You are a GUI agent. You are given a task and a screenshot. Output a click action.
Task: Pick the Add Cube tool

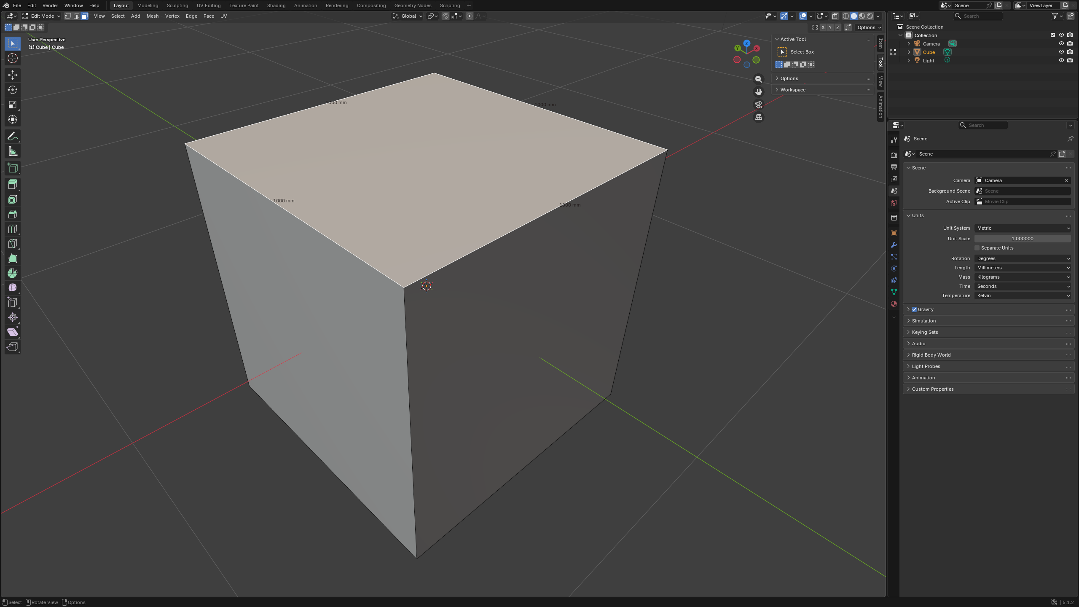tap(12, 168)
